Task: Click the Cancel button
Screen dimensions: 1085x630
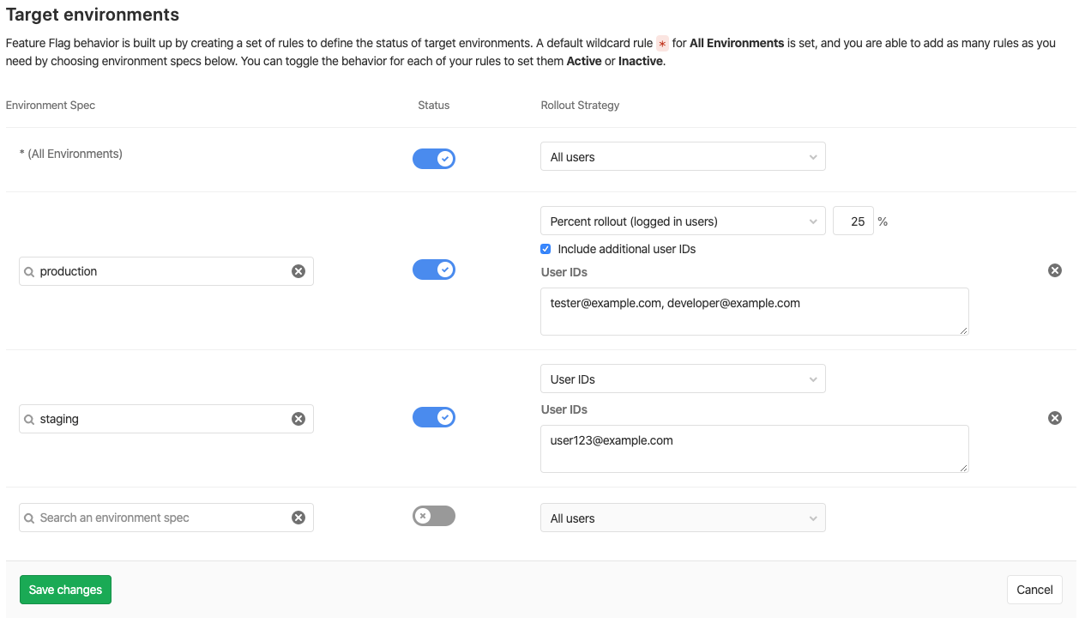Action: pyautogui.click(x=1034, y=590)
